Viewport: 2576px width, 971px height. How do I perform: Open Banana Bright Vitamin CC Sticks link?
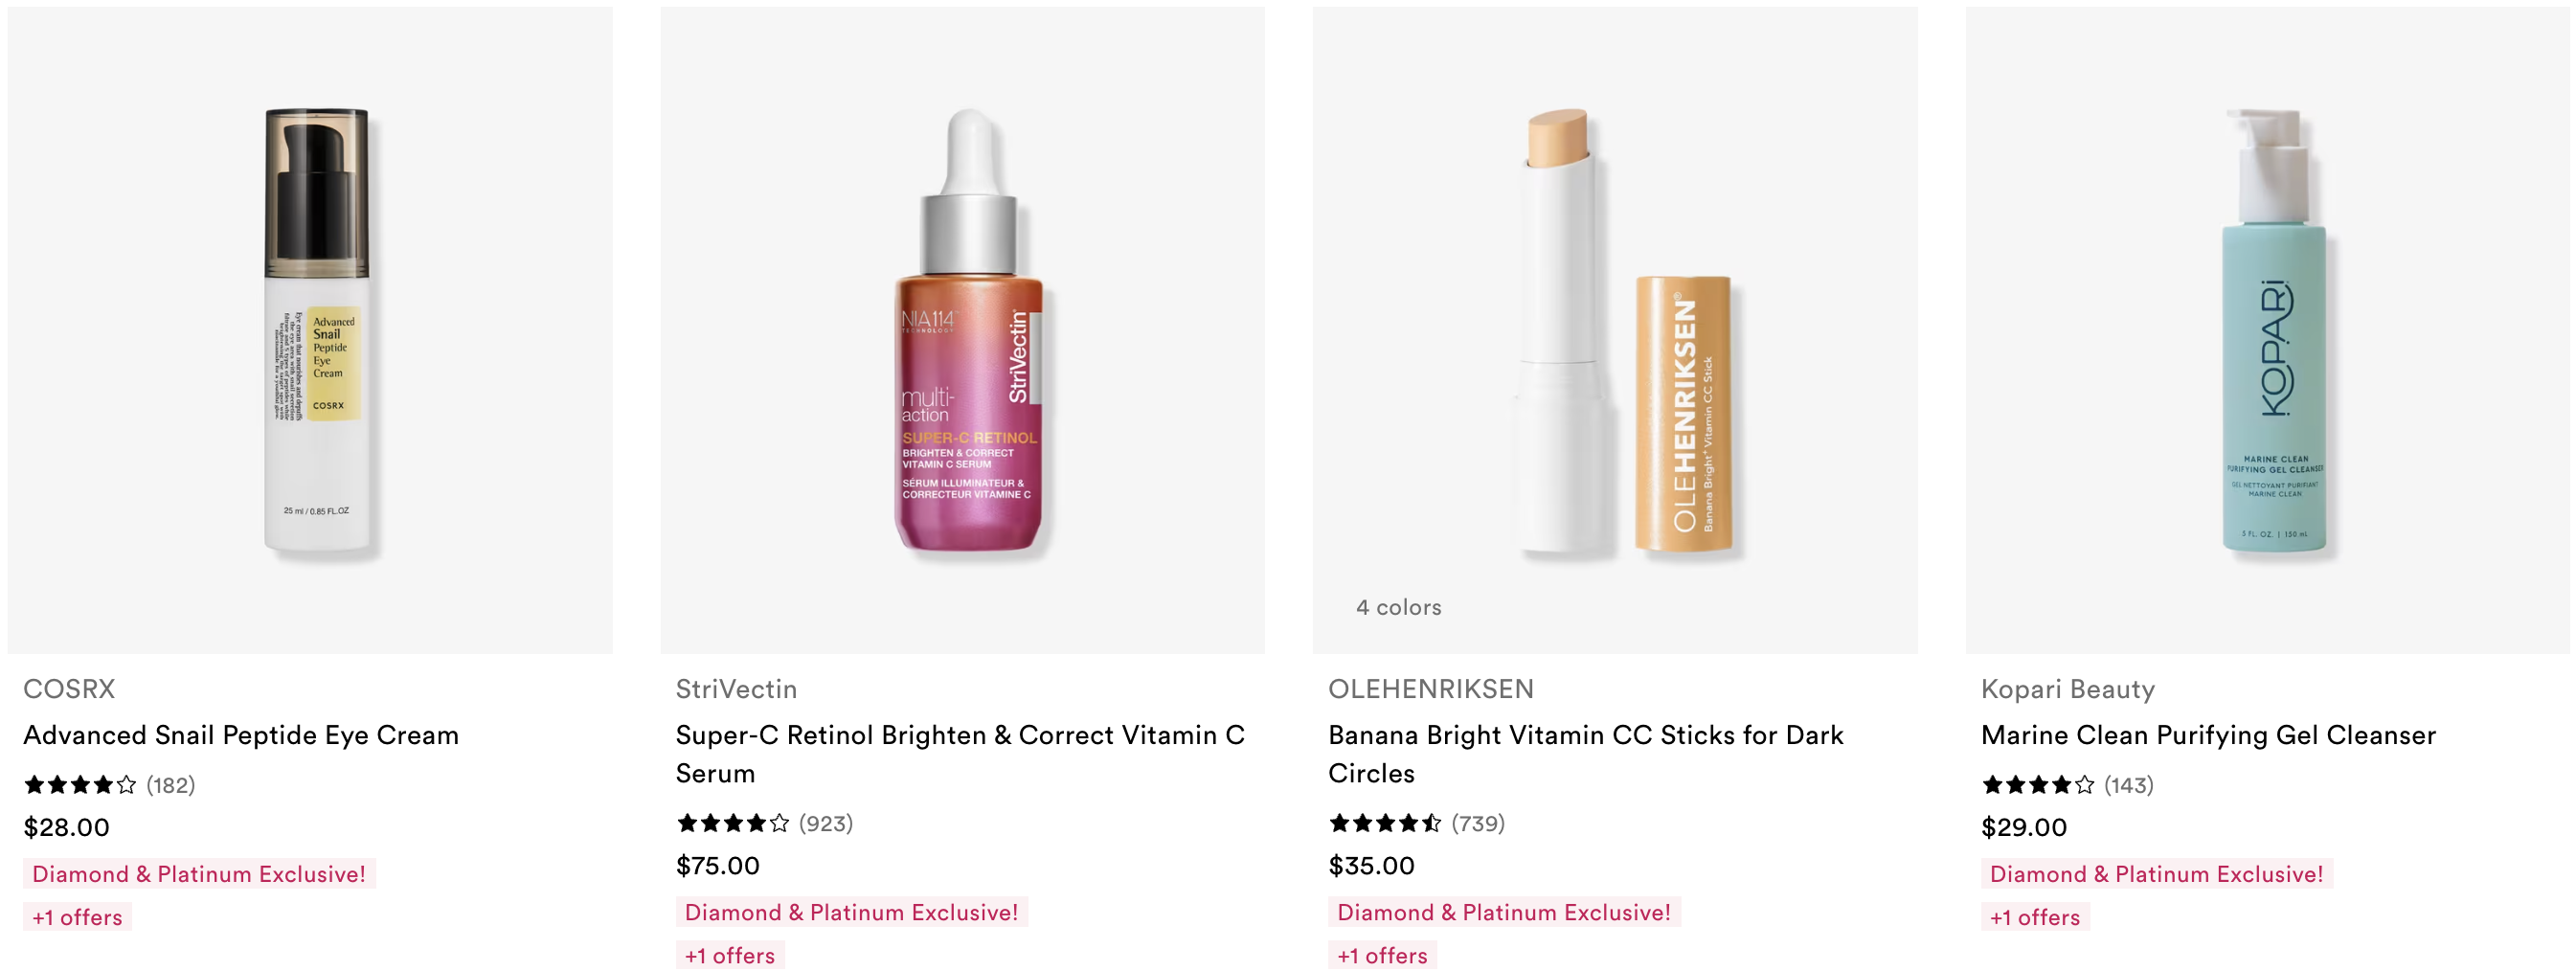1586,754
